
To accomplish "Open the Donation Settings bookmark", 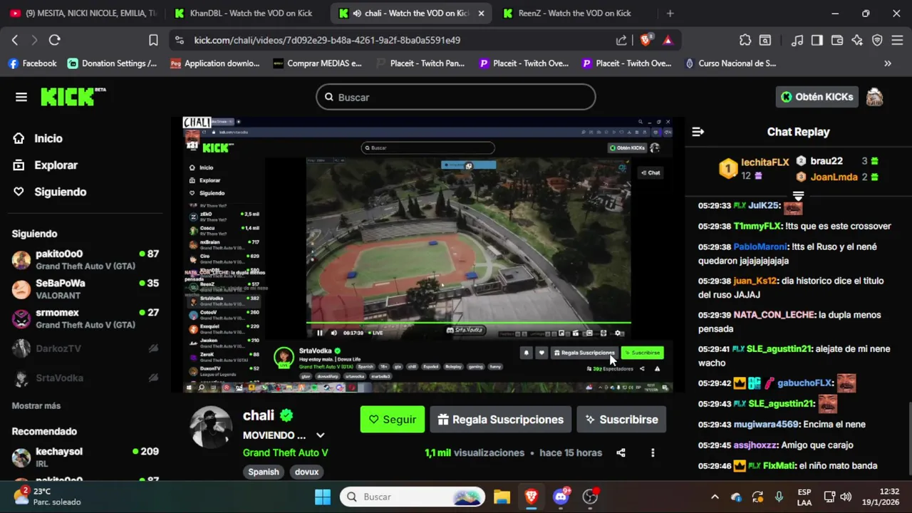I will pos(113,63).
